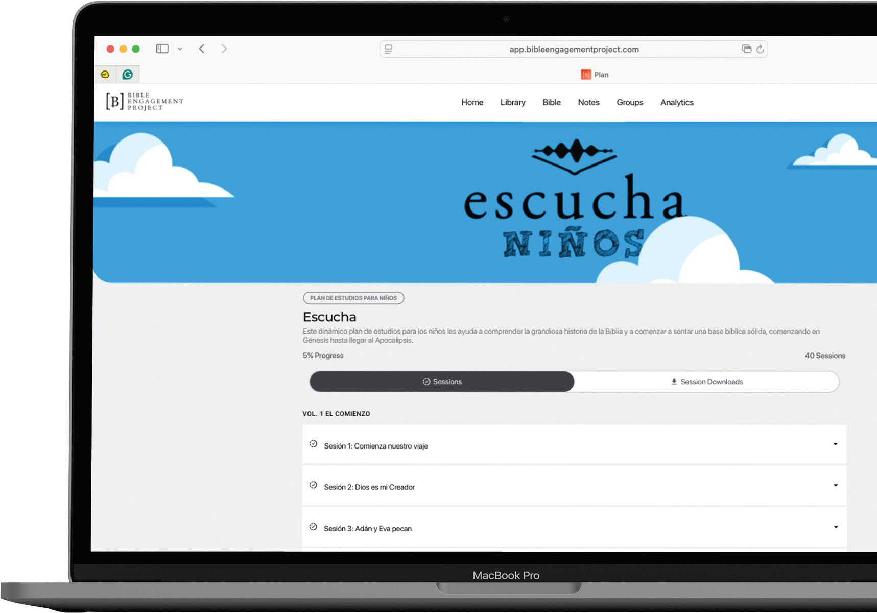Open the Bible nav item
Image resolution: width=877 pixels, height=613 pixels.
pos(552,102)
